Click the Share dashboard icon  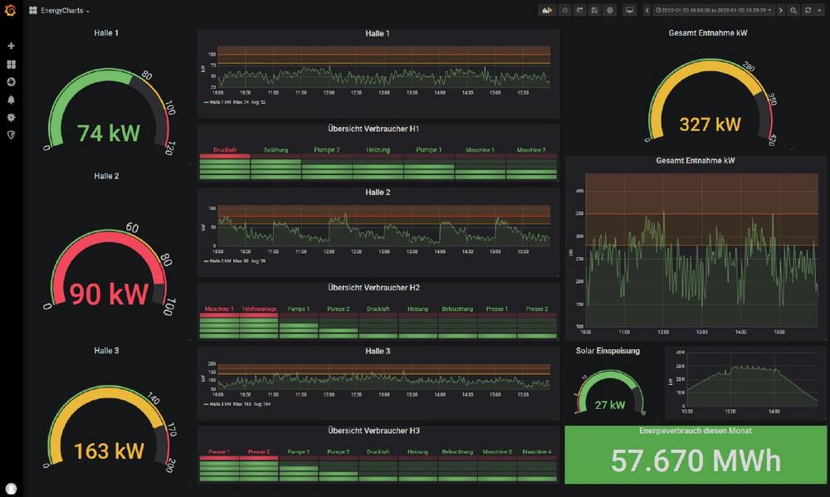[x=579, y=10]
